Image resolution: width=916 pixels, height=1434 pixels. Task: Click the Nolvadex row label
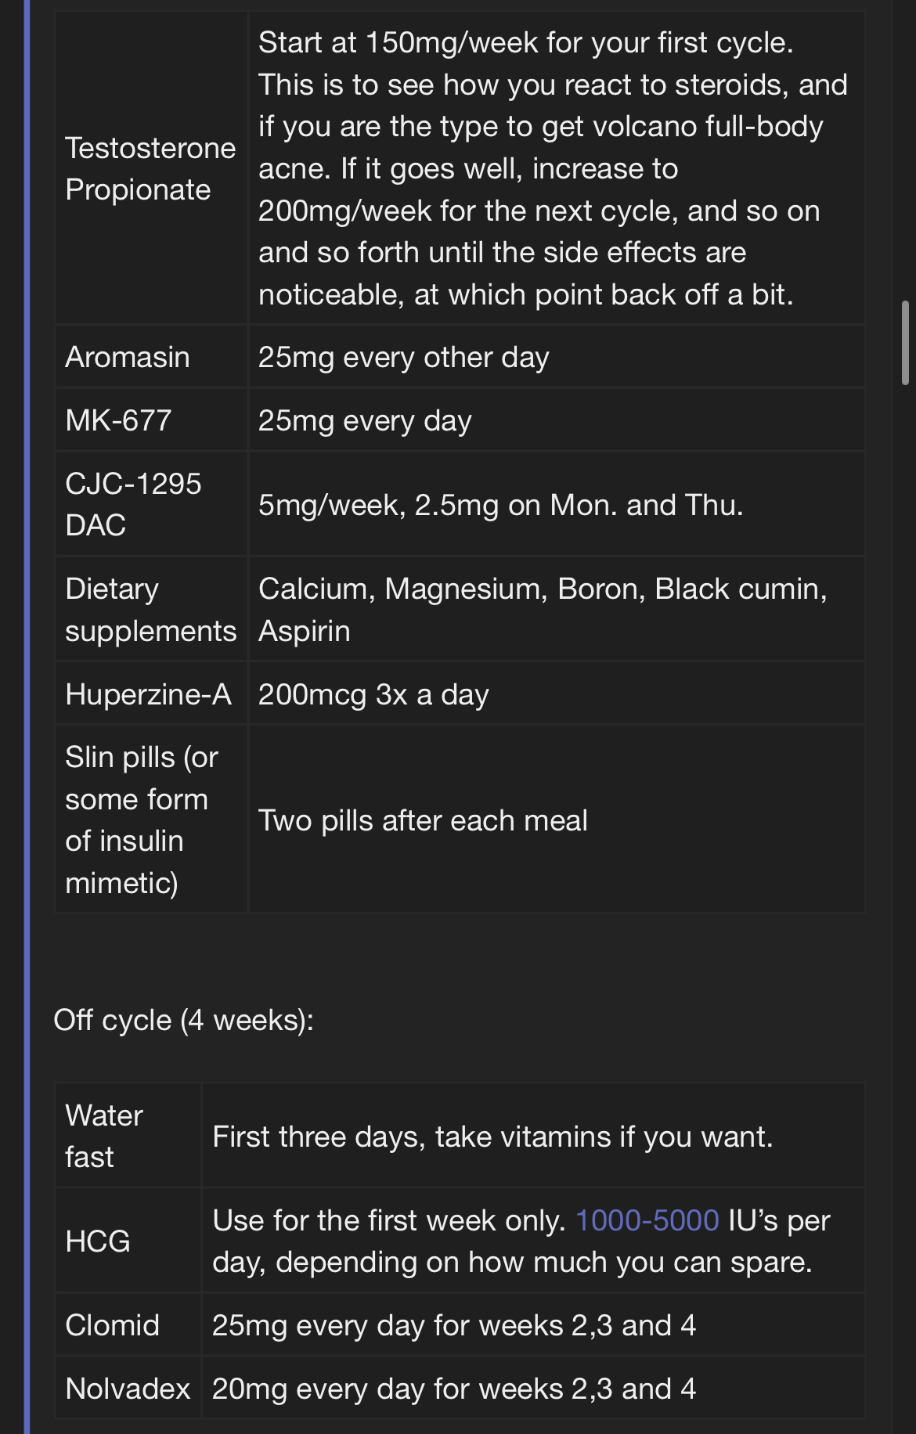pos(128,1389)
